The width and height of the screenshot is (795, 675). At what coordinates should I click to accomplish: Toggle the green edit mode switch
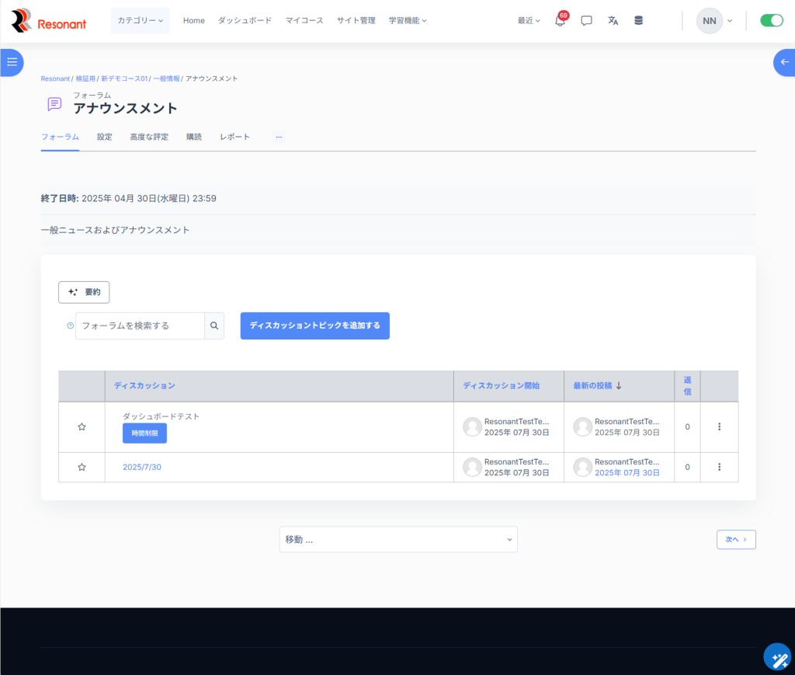pos(771,21)
